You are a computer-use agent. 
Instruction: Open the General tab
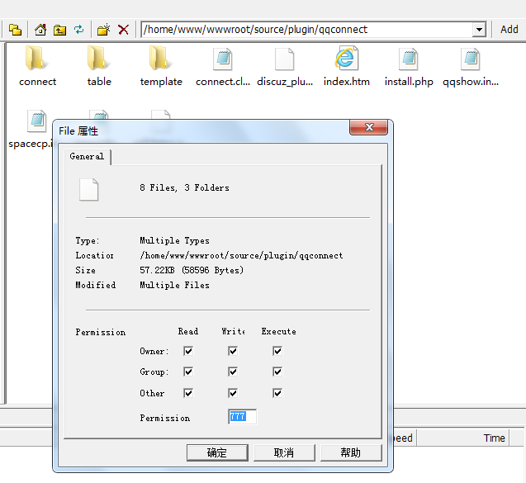point(87,156)
